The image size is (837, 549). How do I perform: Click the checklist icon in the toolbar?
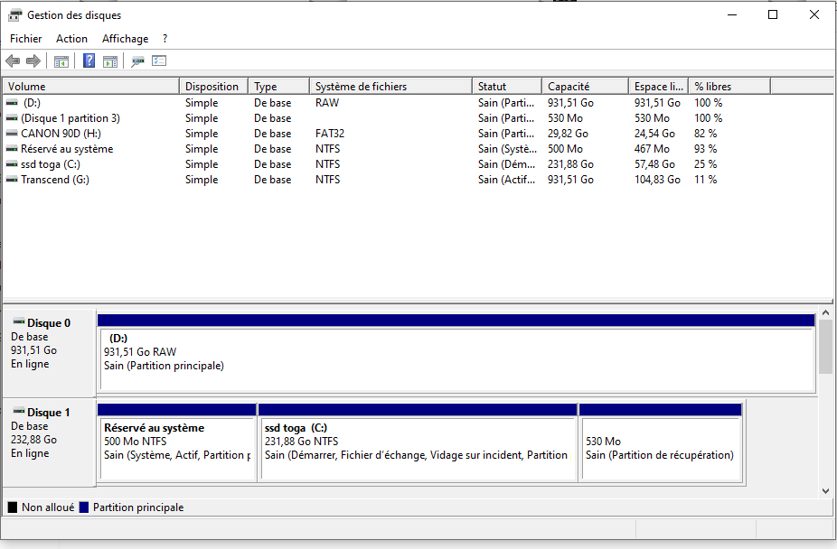click(159, 60)
